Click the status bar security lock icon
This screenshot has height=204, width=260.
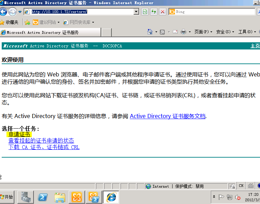[x=232, y=187]
